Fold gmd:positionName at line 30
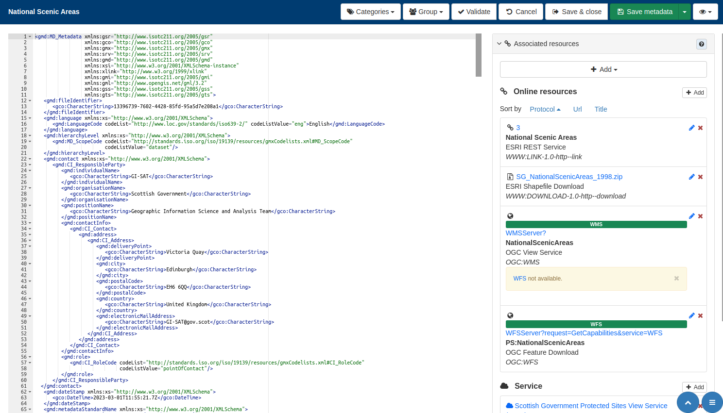 (x=30, y=206)
